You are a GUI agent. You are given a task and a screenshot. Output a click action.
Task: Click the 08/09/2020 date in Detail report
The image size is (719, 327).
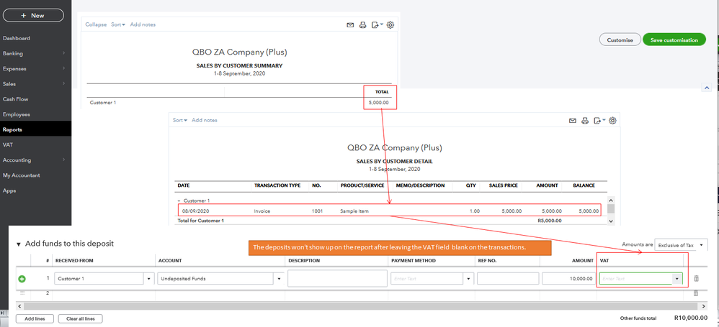195,211
